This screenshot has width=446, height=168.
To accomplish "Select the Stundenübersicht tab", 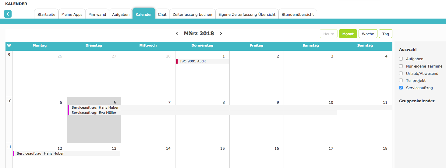I will click(298, 14).
